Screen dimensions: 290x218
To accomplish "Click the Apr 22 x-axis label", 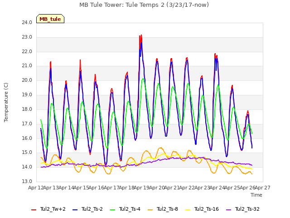I will pyautogui.click(x=187, y=188).
